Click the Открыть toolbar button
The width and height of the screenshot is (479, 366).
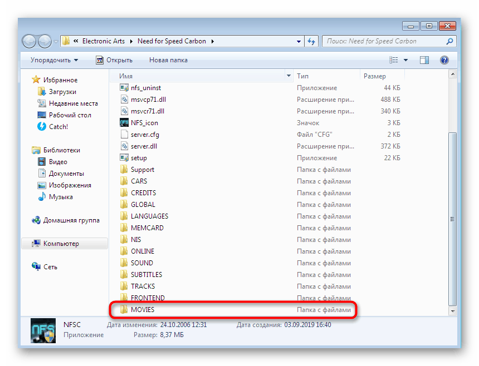tap(114, 60)
